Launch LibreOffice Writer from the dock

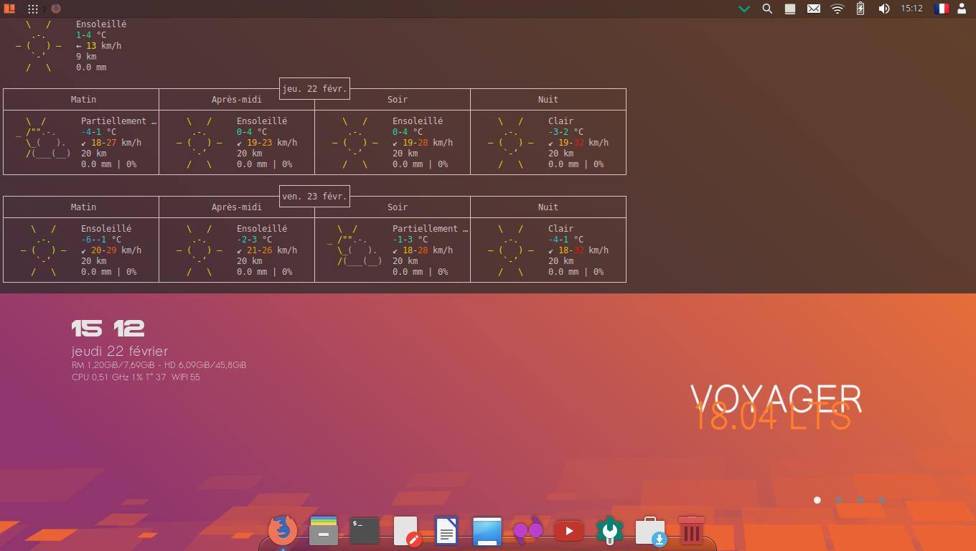[x=446, y=532]
